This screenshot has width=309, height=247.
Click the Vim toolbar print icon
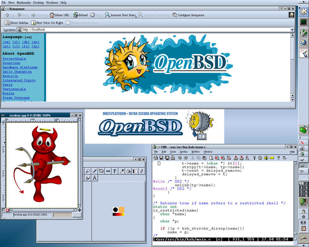pyautogui.click(x=173, y=158)
